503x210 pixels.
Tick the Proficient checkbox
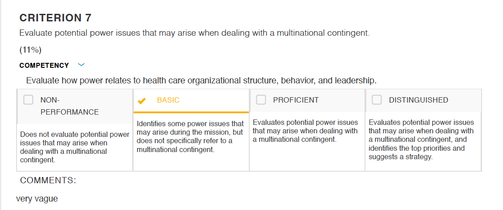click(261, 100)
